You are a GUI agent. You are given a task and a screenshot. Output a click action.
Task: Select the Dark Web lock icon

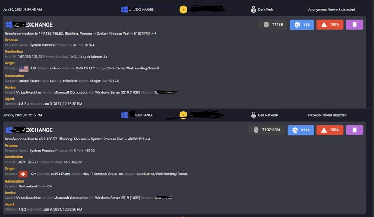coord(253,10)
